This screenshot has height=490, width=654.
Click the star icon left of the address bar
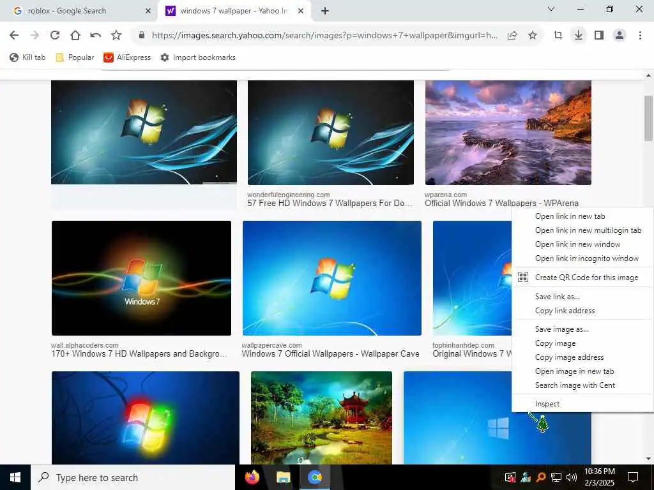pyautogui.click(x=116, y=36)
